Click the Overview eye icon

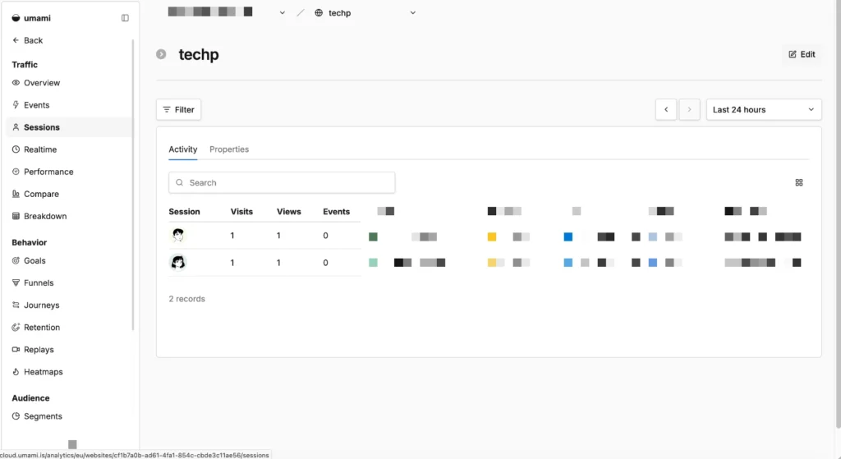[x=16, y=83]
